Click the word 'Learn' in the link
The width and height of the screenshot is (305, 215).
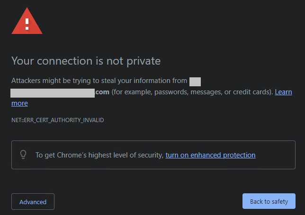(283, 92)
